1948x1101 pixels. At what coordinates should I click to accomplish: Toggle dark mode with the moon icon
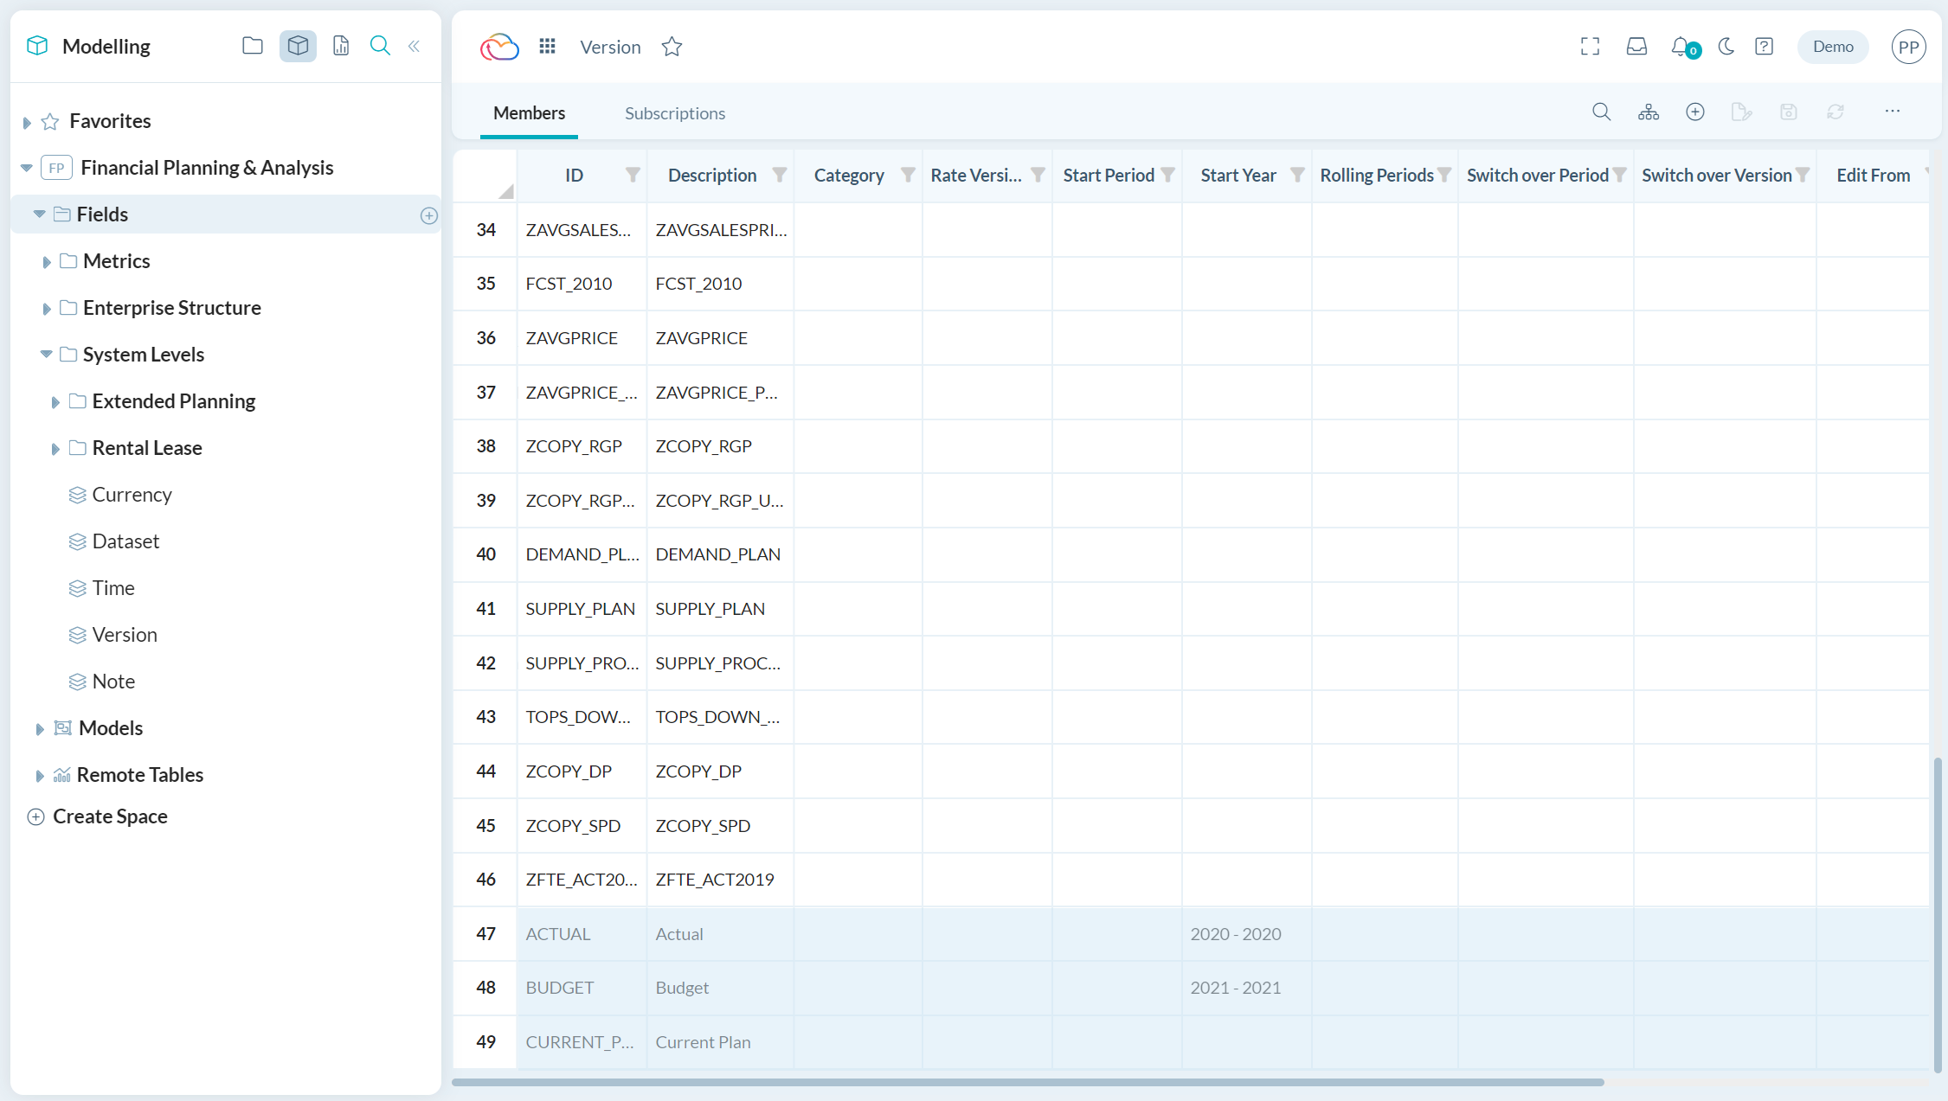1726,47
